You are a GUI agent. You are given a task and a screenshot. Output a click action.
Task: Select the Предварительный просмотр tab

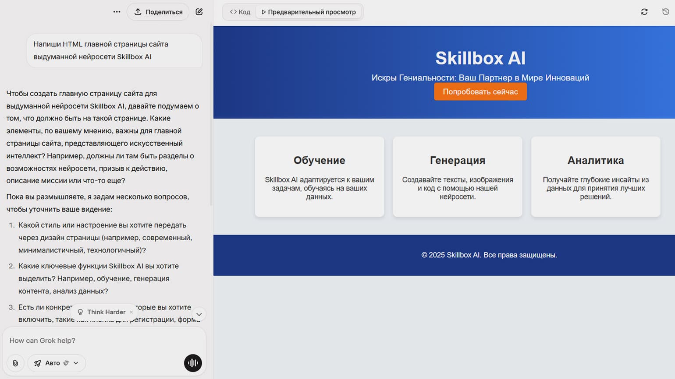pyautogui.click(x=309, y=12)
